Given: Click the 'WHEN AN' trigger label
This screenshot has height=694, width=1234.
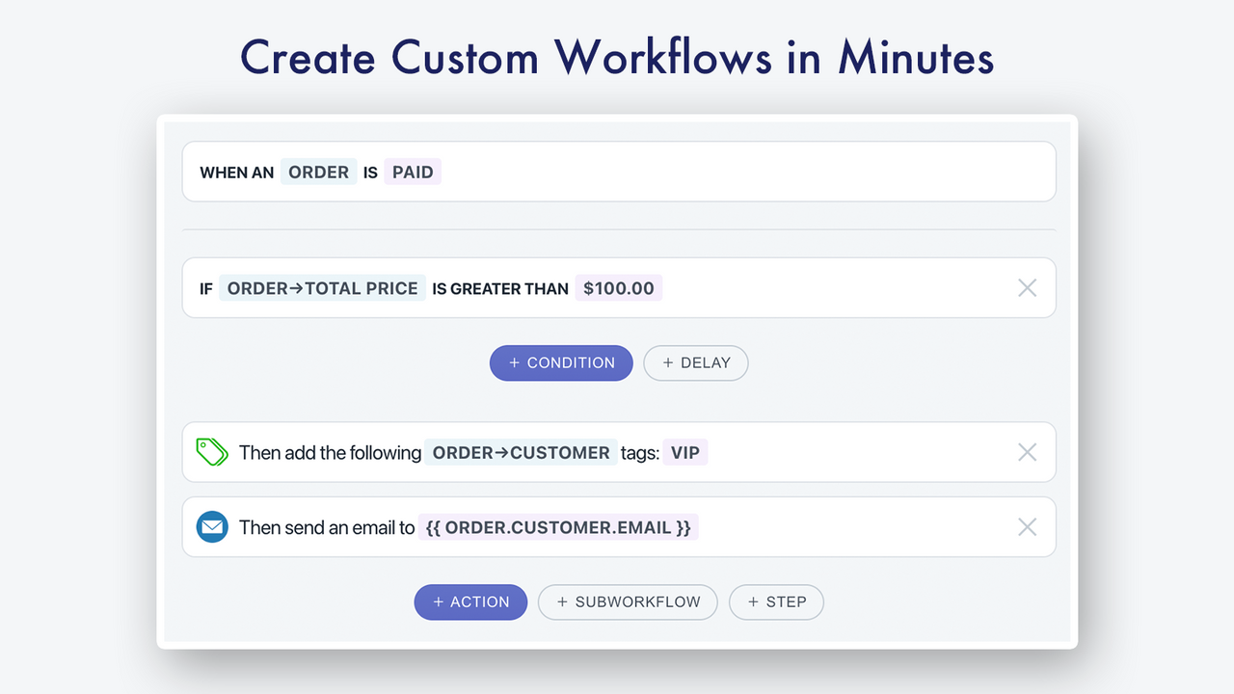Looking at the screenshot, I should [x=237, y=173].
